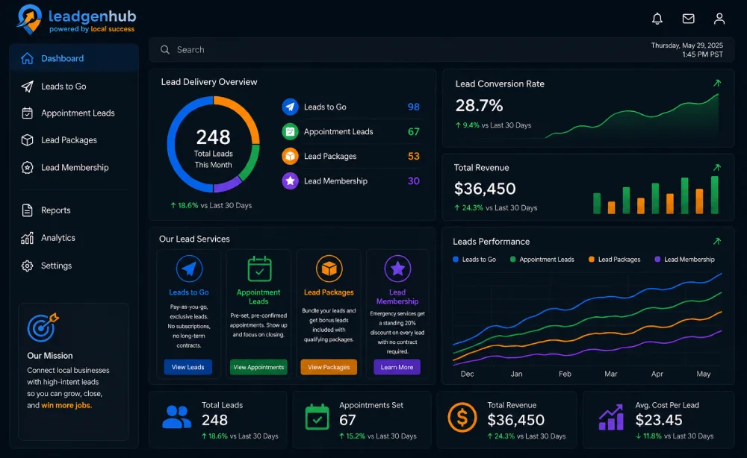Click the leadgenhub logo
The image size is (747, 458).
[76, 19]
